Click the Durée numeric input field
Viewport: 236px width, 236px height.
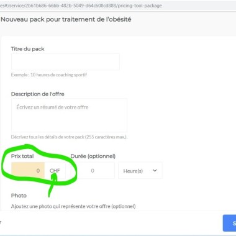click(93, 171)
